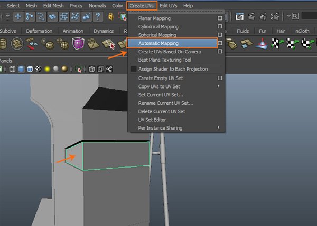Click Extract faces icon with red arrow
This screenshot has height=226, width=317.
point(32,44)
